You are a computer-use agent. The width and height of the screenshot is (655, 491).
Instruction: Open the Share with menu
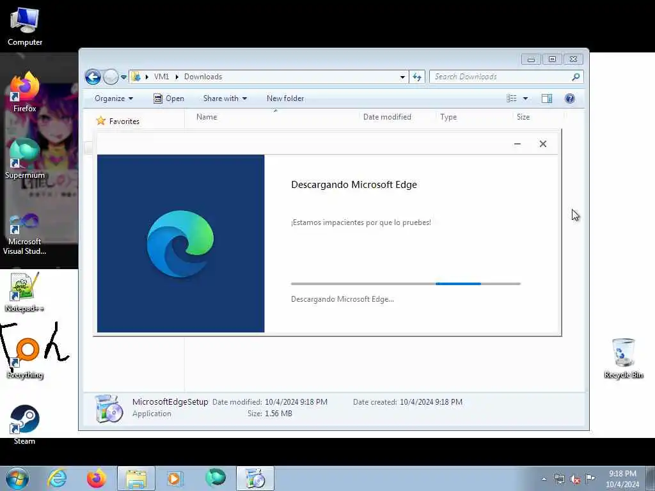pos(225,98)
